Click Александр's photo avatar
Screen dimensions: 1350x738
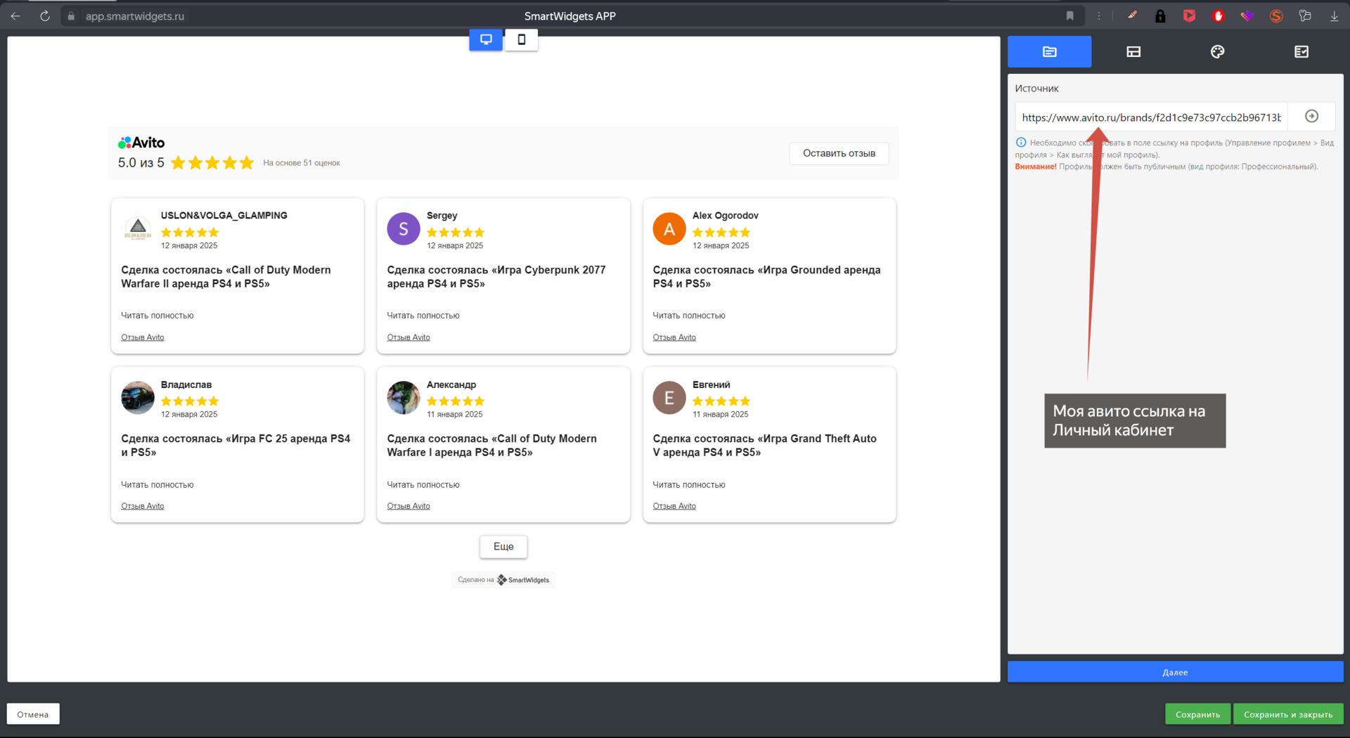pyautogui.click(x=404, y=398)
